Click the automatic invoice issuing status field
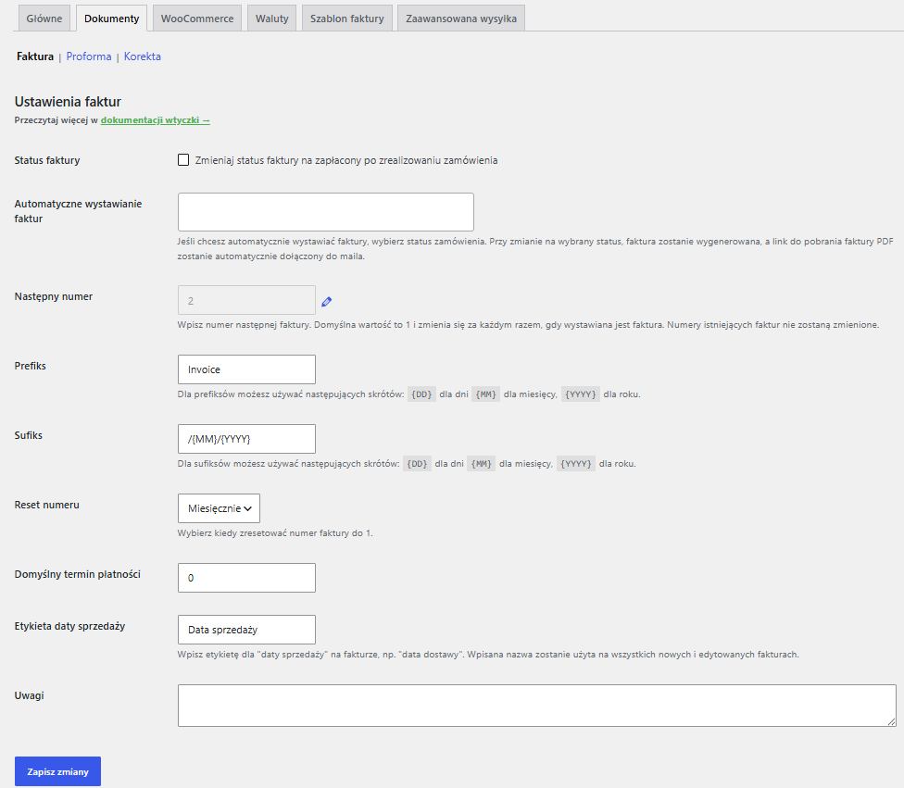Image resolution: width=904 pixels, height=788 pixels. tap(326, 212)
